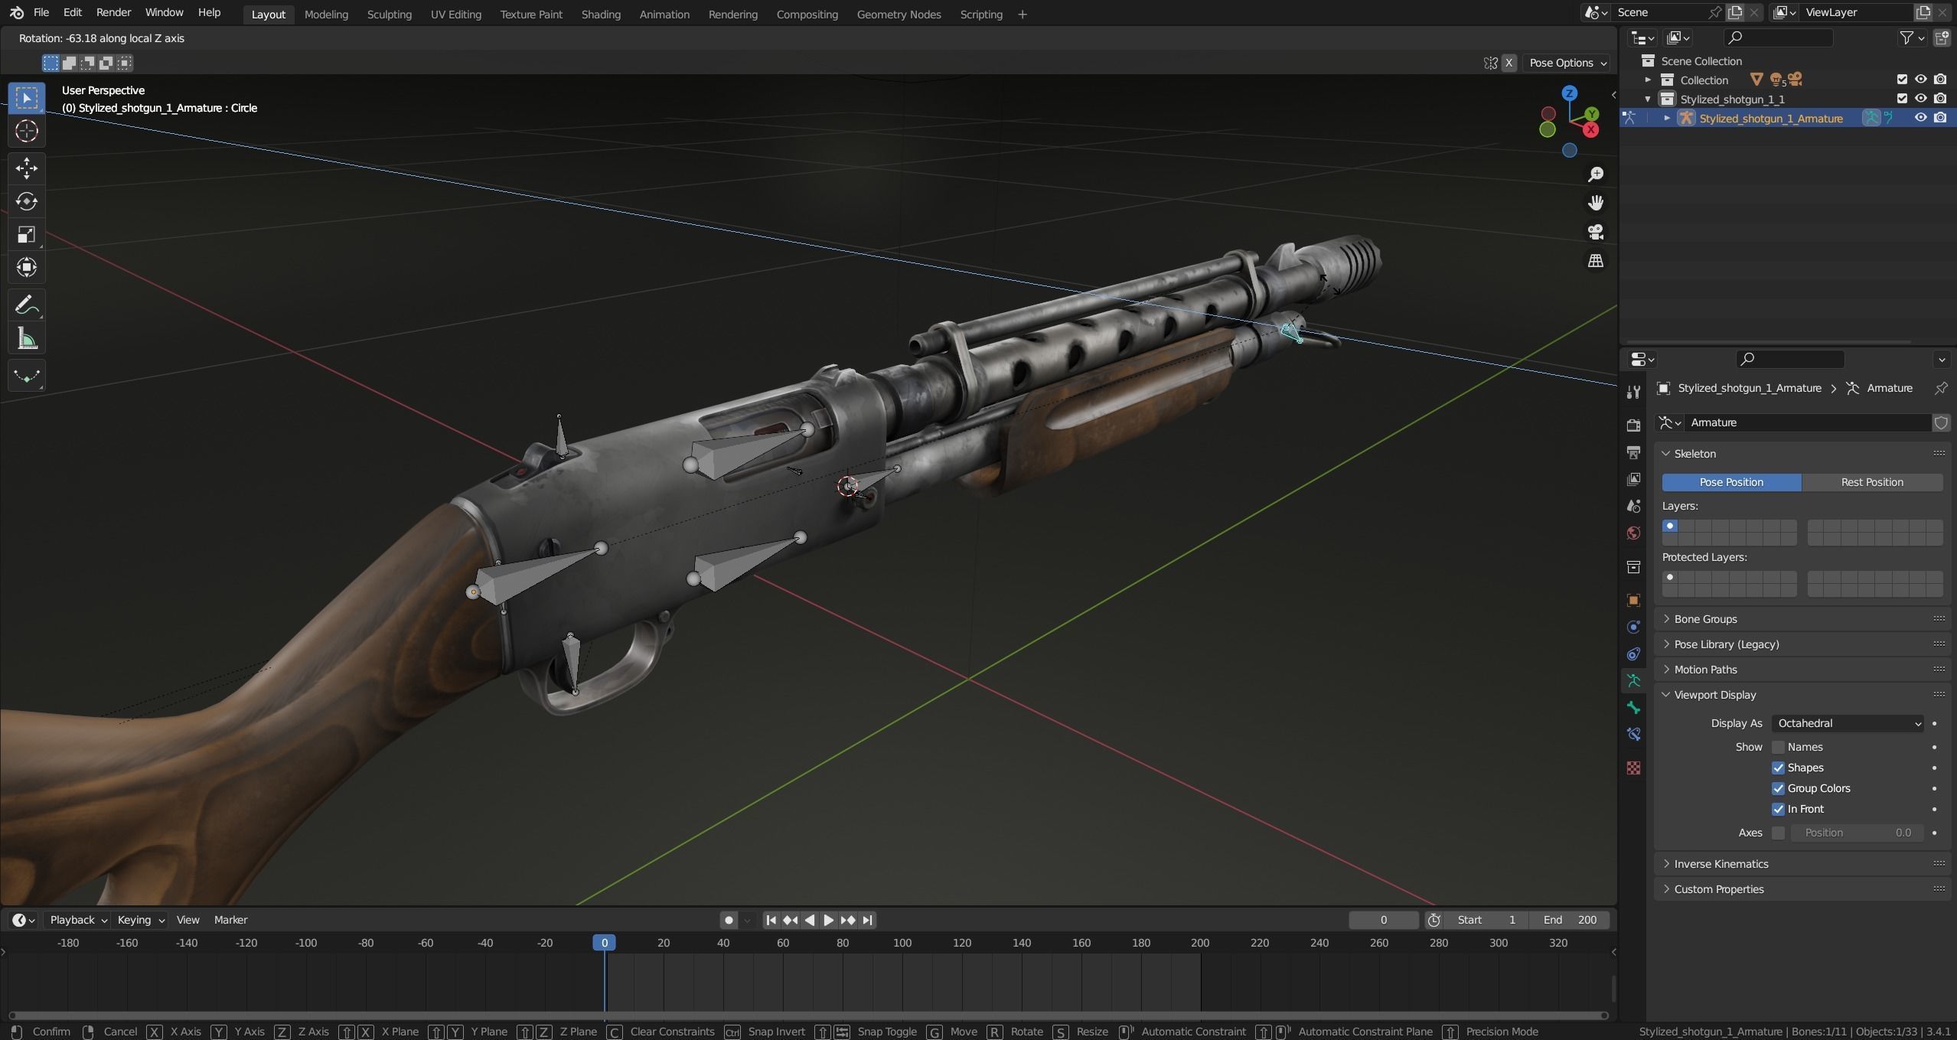The height and width of the screenshot is (1040, 1957).
Task: Expand Stylized_shotgun_1_Amature tree item
Action: tap(1667, 118)
